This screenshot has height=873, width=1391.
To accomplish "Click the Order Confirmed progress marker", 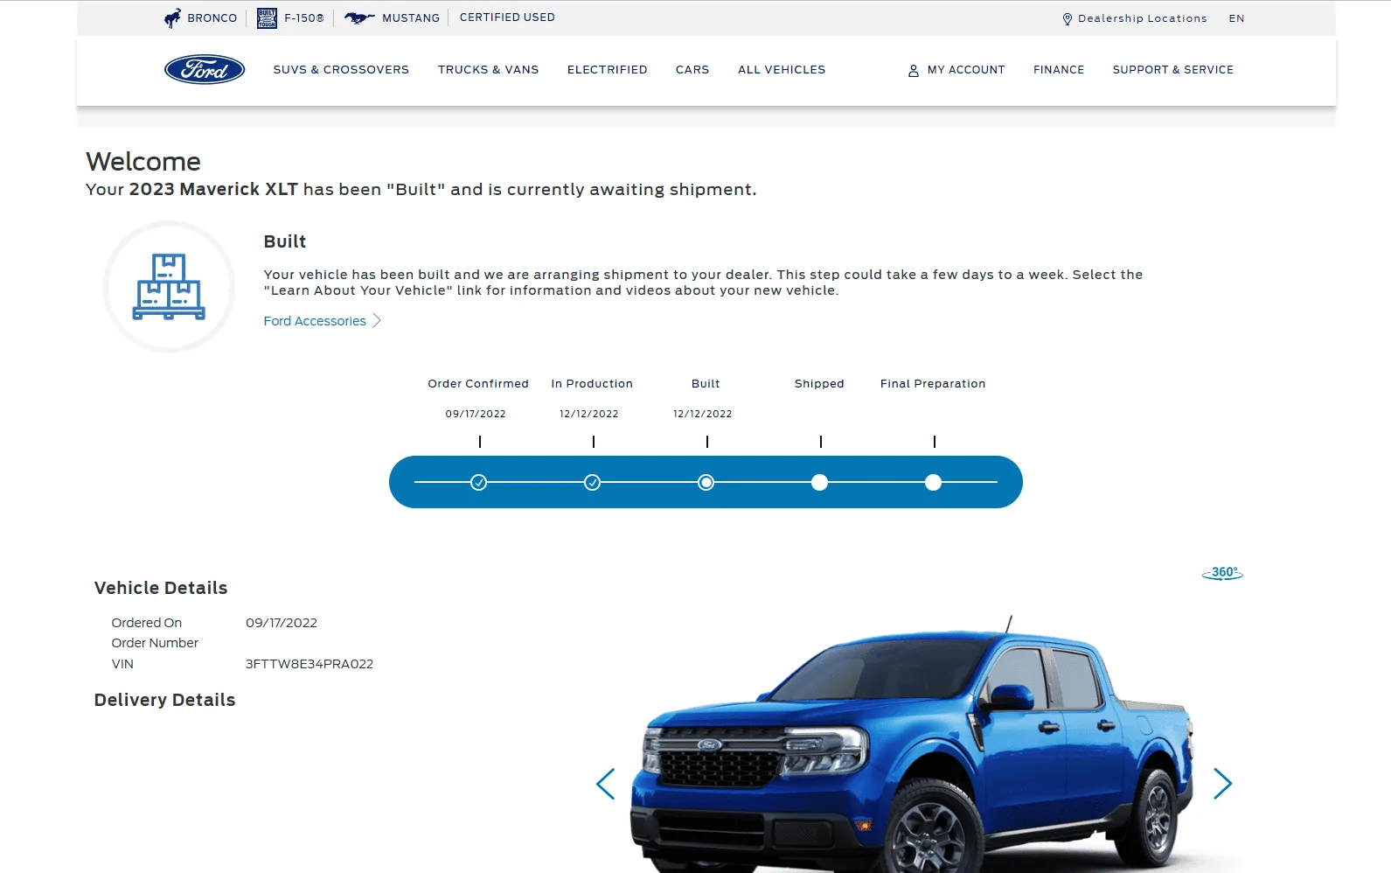I will [x=478, y=482].
